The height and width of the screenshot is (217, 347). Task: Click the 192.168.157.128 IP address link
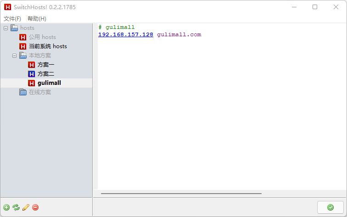126,34
